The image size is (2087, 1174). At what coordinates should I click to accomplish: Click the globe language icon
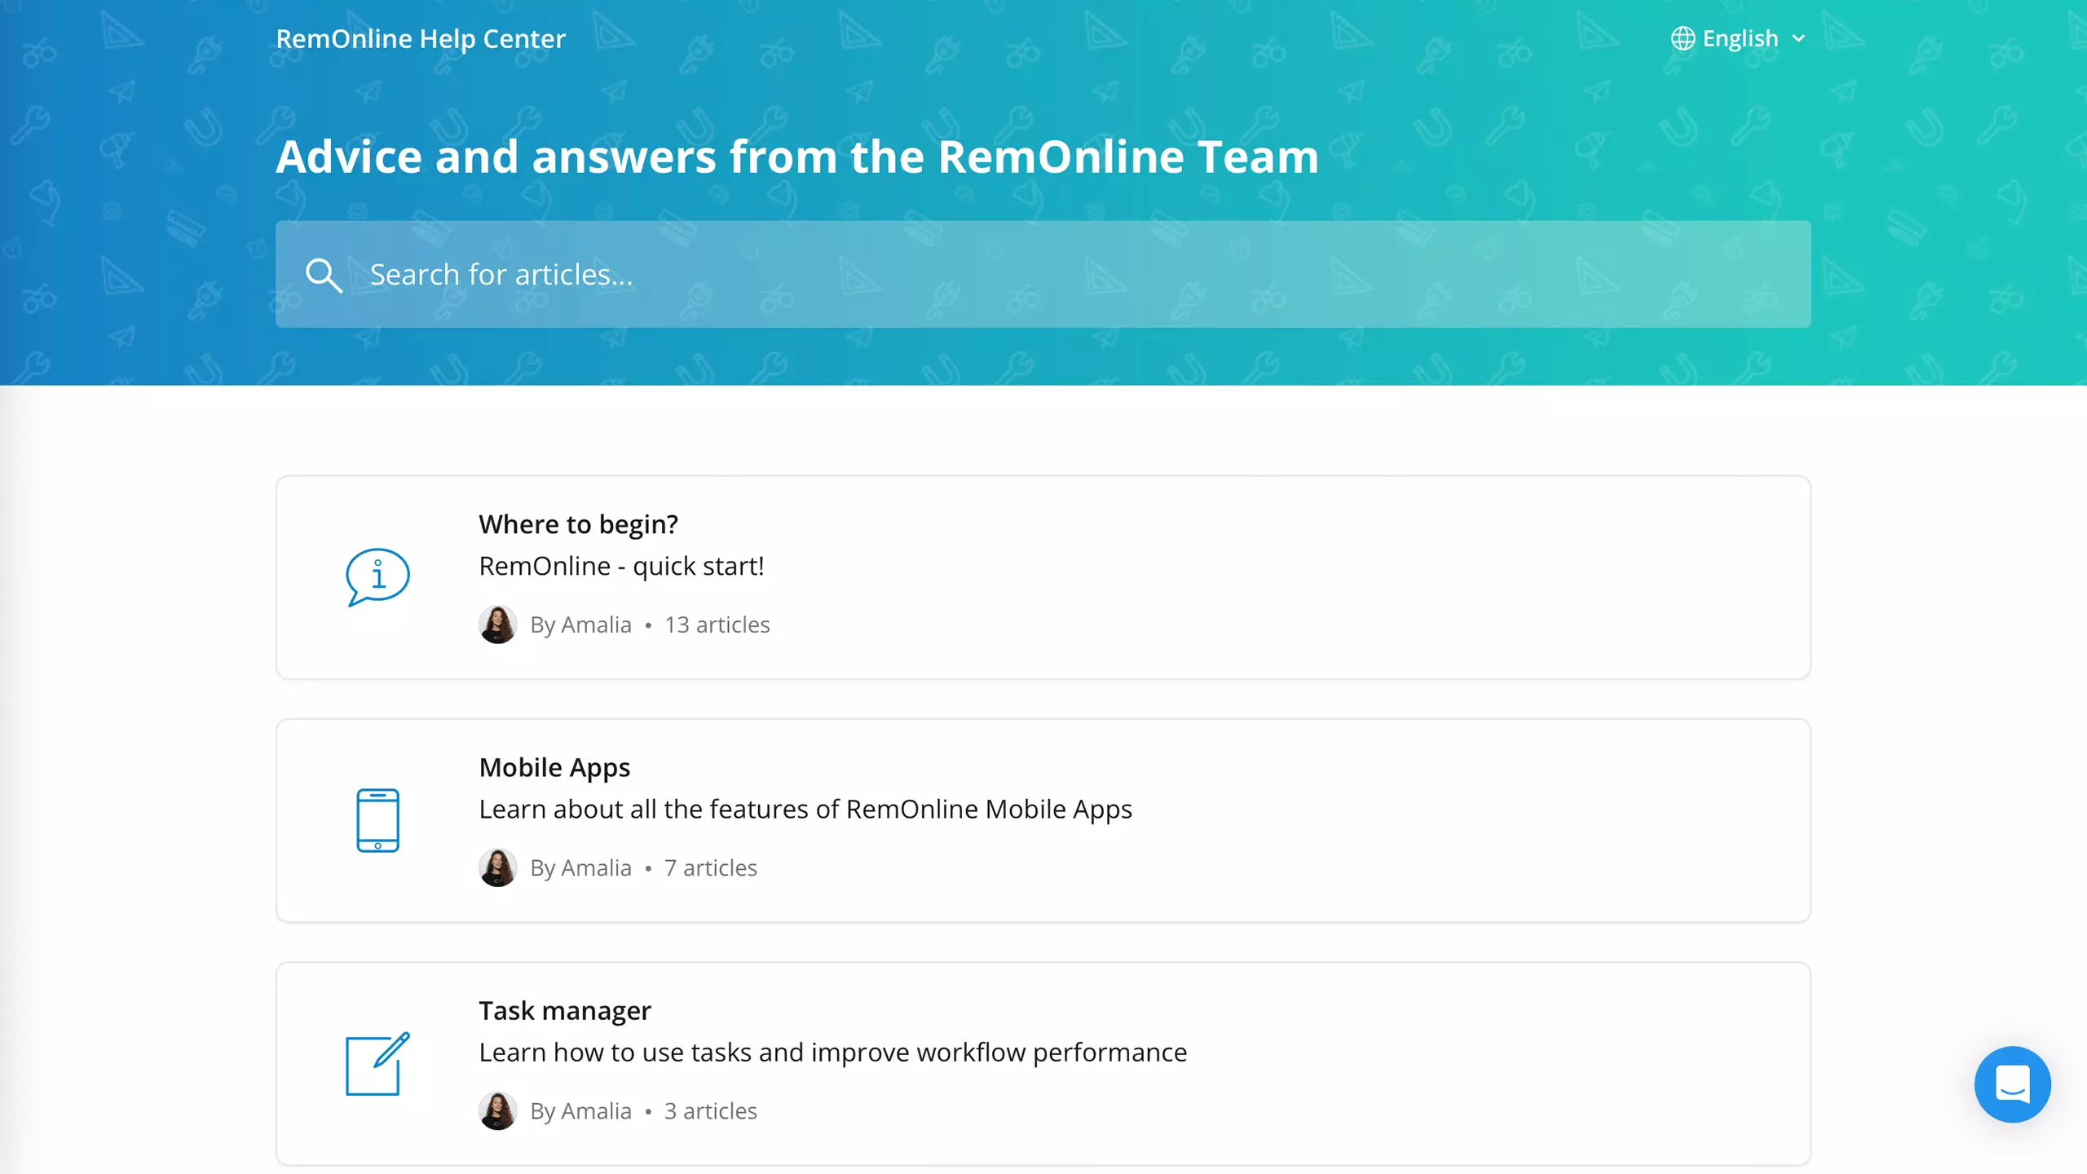click(x=1683, y=38)
